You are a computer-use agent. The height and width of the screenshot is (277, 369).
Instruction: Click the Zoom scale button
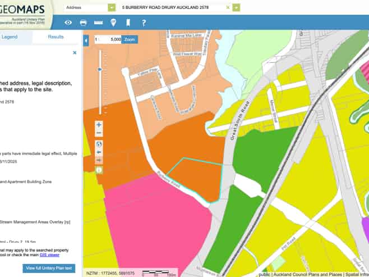(x=130, y=39)
